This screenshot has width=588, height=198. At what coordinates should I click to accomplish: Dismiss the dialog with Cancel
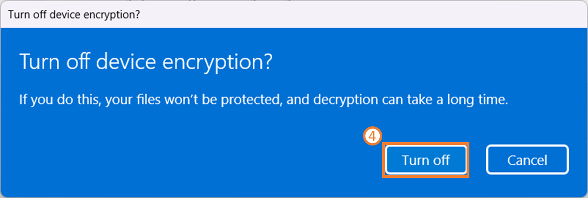coord(527,160)
